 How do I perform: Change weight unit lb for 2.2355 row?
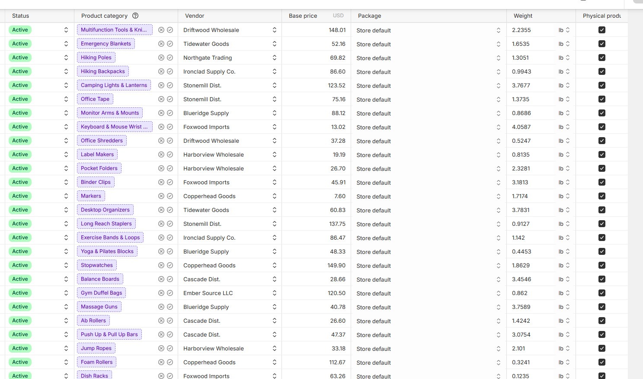pyautogui.click(x=564, y=30)
